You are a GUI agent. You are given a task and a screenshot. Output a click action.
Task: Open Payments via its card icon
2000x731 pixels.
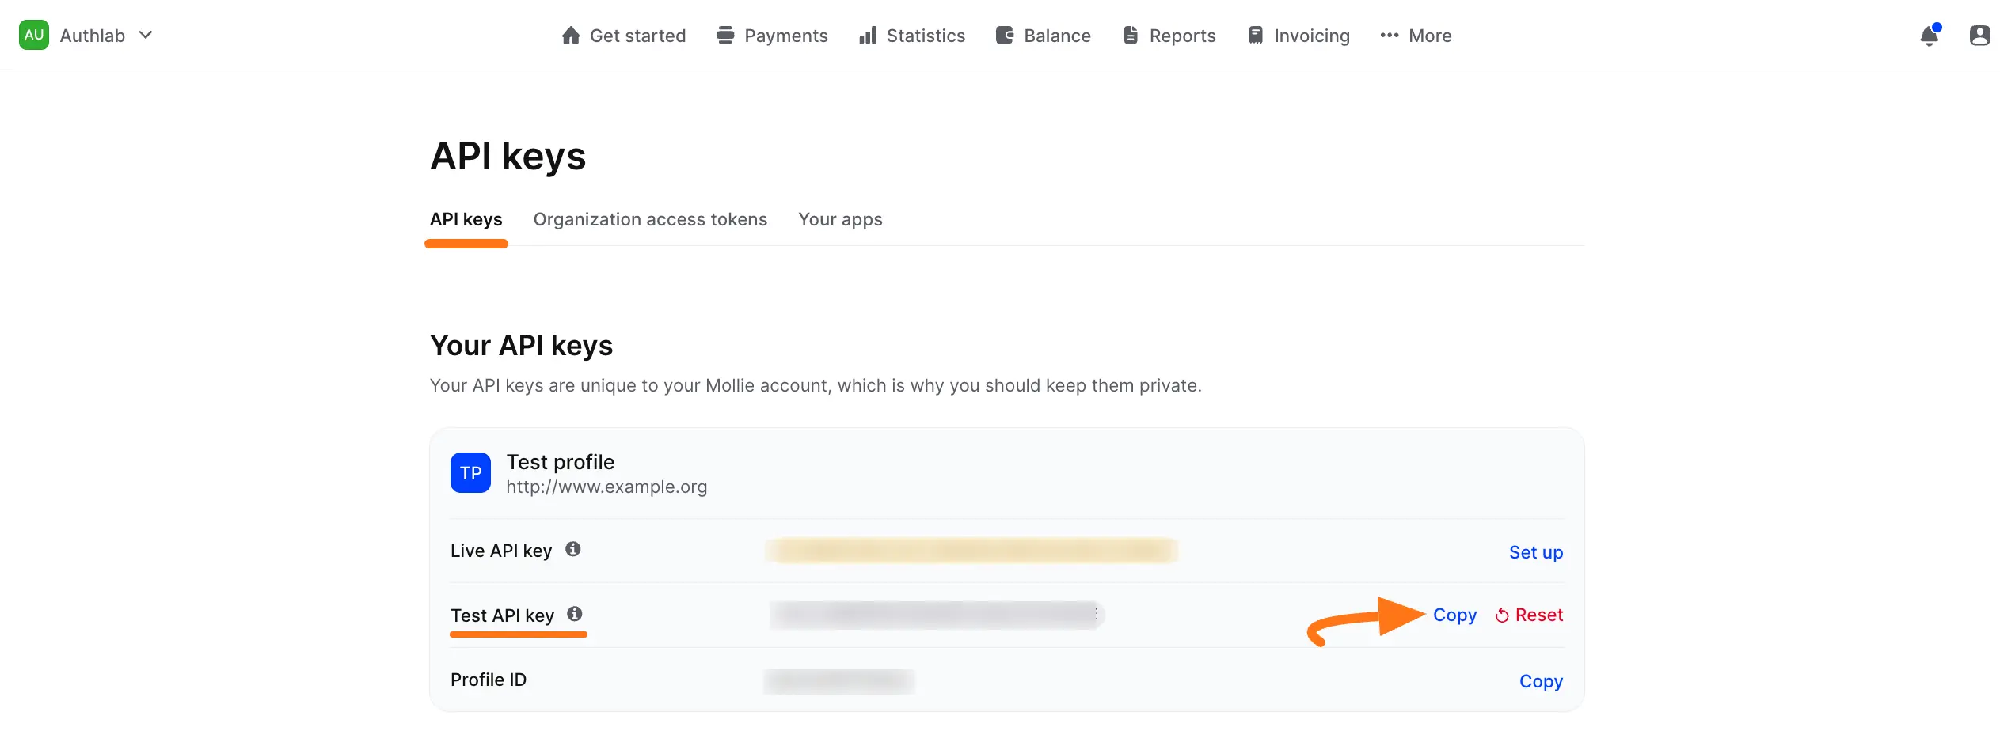point(724,36)
